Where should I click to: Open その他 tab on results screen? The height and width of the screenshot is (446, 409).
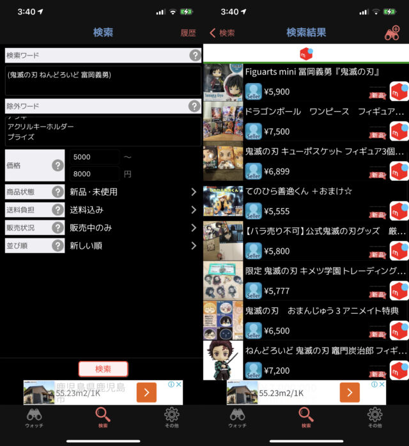[x=375, y=417]
